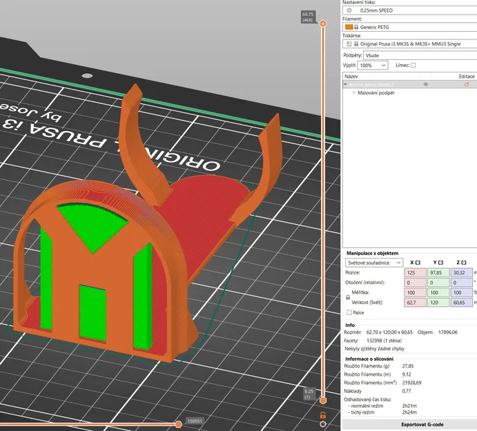Click the top handle of vertical layer slider
This screenshot has height=431, width=477.
[323, 23]
